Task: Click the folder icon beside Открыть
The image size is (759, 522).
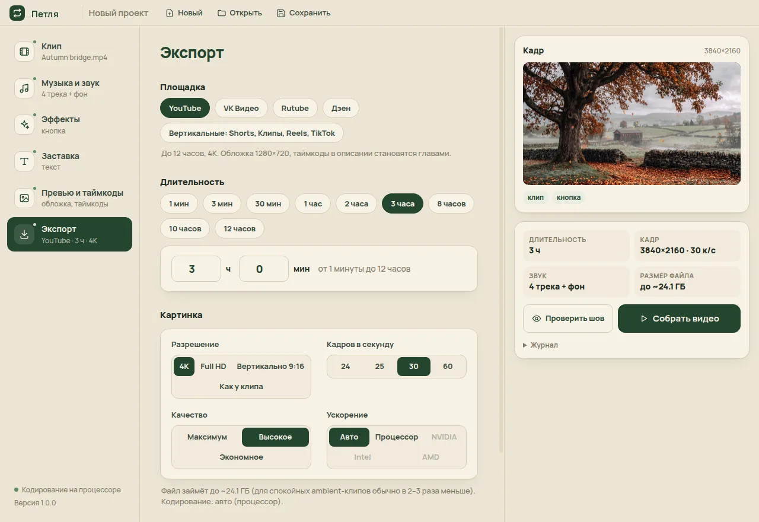Action: 222,13
